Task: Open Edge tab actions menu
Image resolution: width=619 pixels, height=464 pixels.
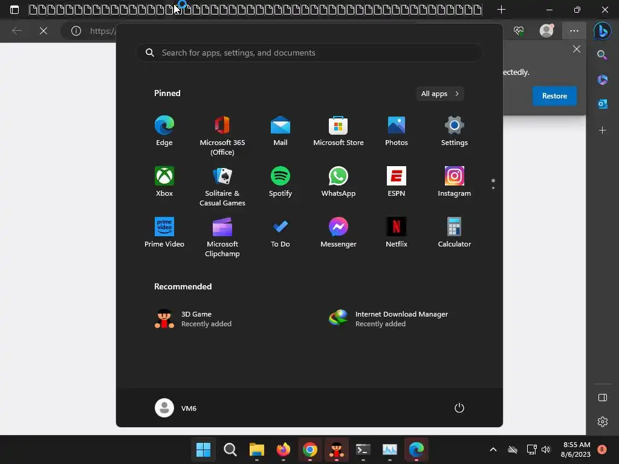Action: point(15,10)
